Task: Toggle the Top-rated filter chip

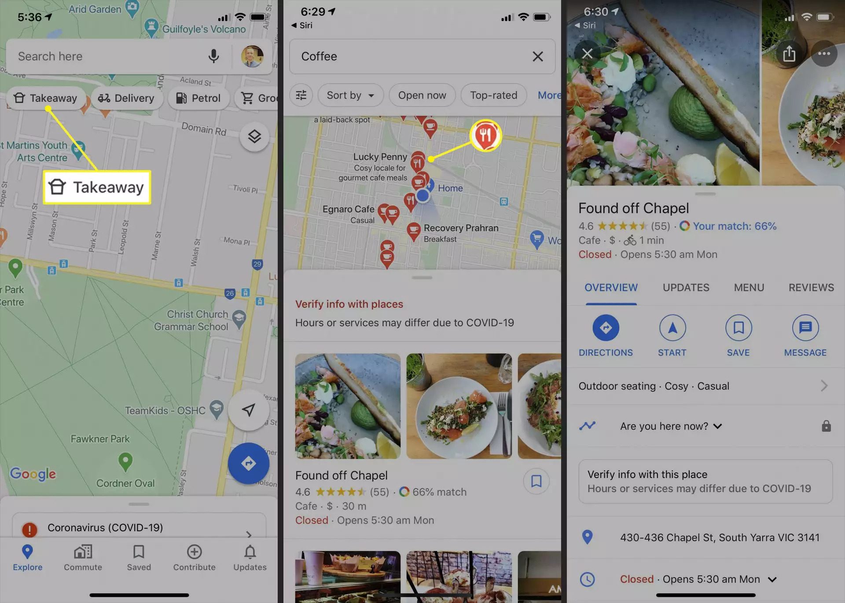Action: click(x=493, y=95)
